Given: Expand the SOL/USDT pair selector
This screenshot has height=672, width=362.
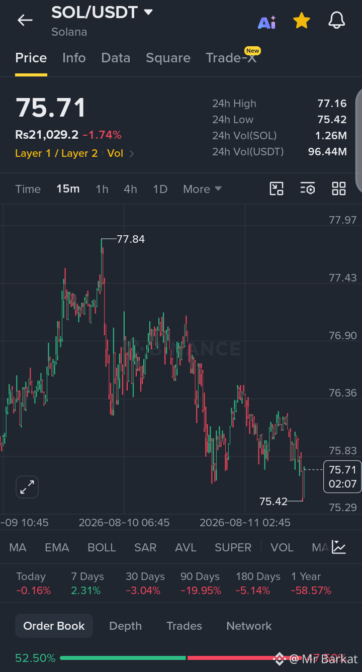Looking at the screenshot, I should tap(148, 12).
